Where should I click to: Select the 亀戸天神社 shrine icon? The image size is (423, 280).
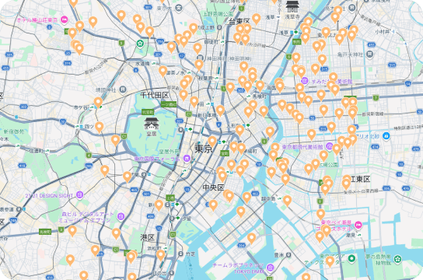369,54
